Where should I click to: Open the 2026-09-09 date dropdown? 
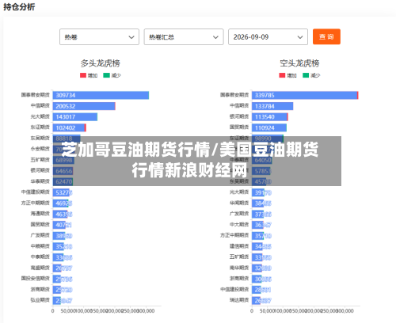coord(268,37)
